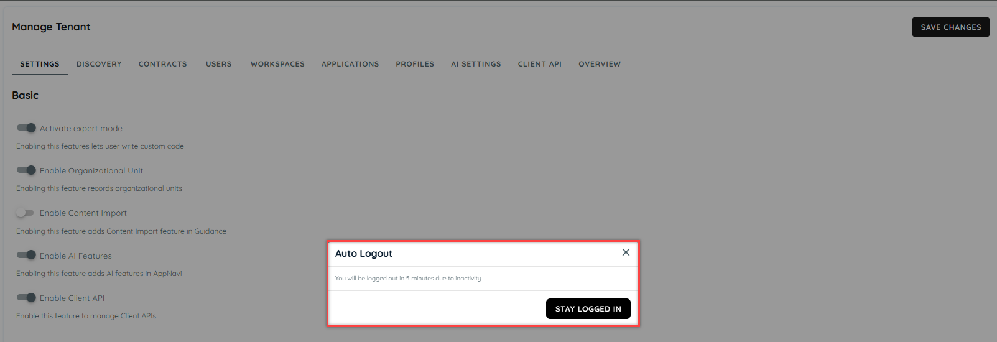Open the Contracts tab
This screenshot has height=342, width=997.
[163, 64]
